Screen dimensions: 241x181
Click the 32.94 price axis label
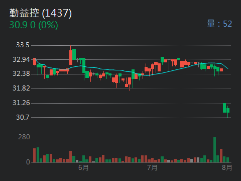21,59
